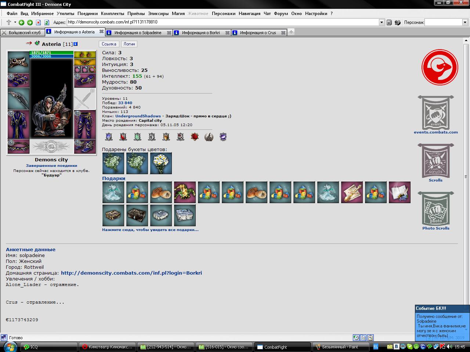This screenshot has width=470, height=352.
Task: Open the Настройки menu
Action: pos(316,13)
